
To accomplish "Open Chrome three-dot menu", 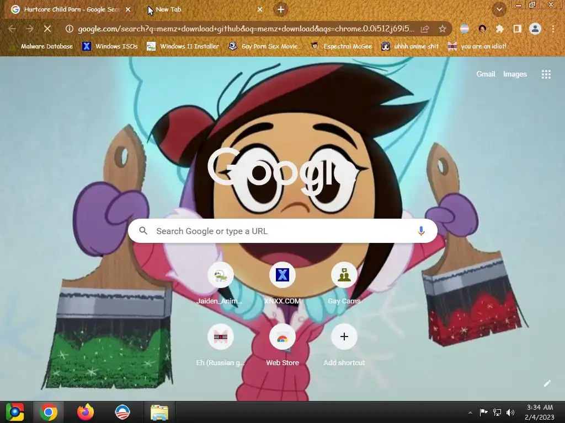I will pos(553,29).
